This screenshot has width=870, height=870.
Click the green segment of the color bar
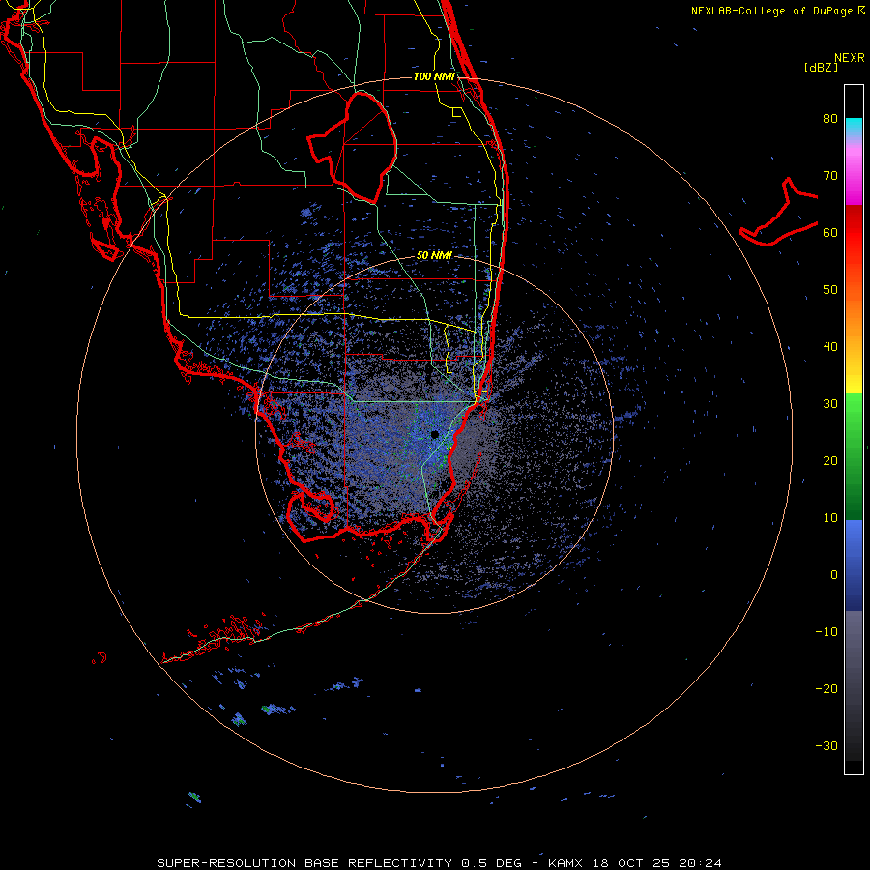click(854, 456)
